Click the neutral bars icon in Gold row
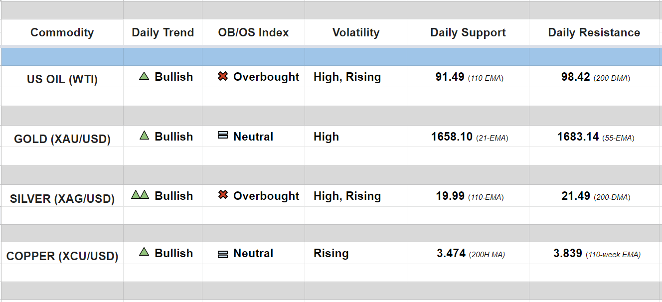Image resolution: width=662 pixels, height=302 pixels. (x=223, y=136)
